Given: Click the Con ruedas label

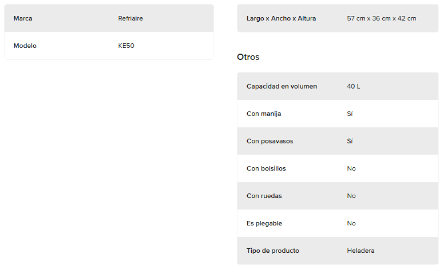Looking at the screenshot, I should pos(264,196).
